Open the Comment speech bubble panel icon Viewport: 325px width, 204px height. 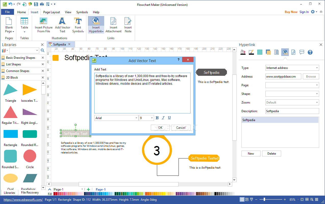click(x=302, y=52)
